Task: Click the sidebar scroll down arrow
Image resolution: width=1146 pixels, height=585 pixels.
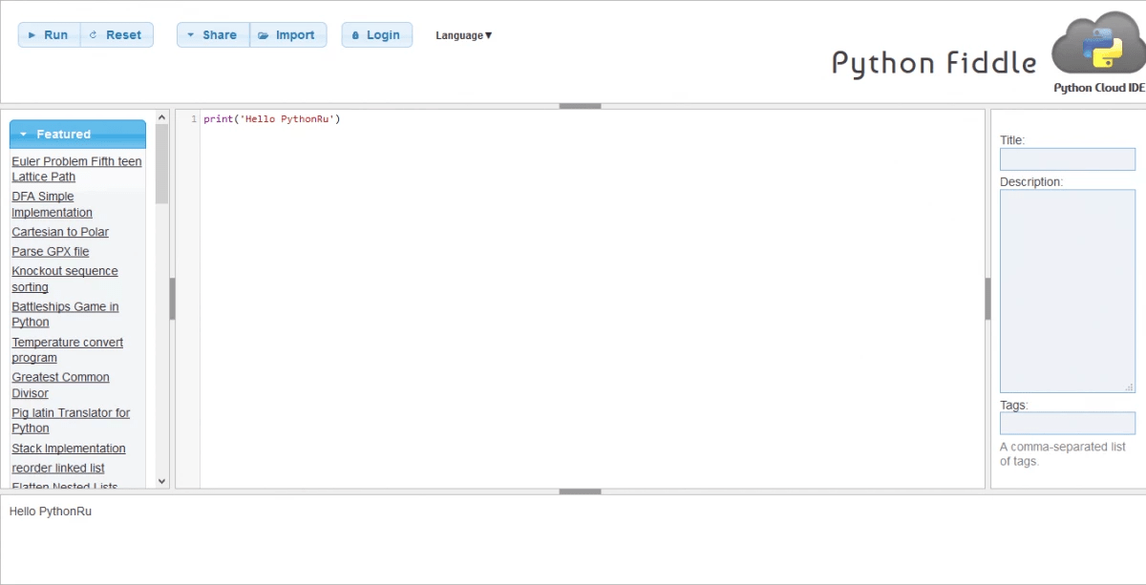Action: click(x=161, y=482)
